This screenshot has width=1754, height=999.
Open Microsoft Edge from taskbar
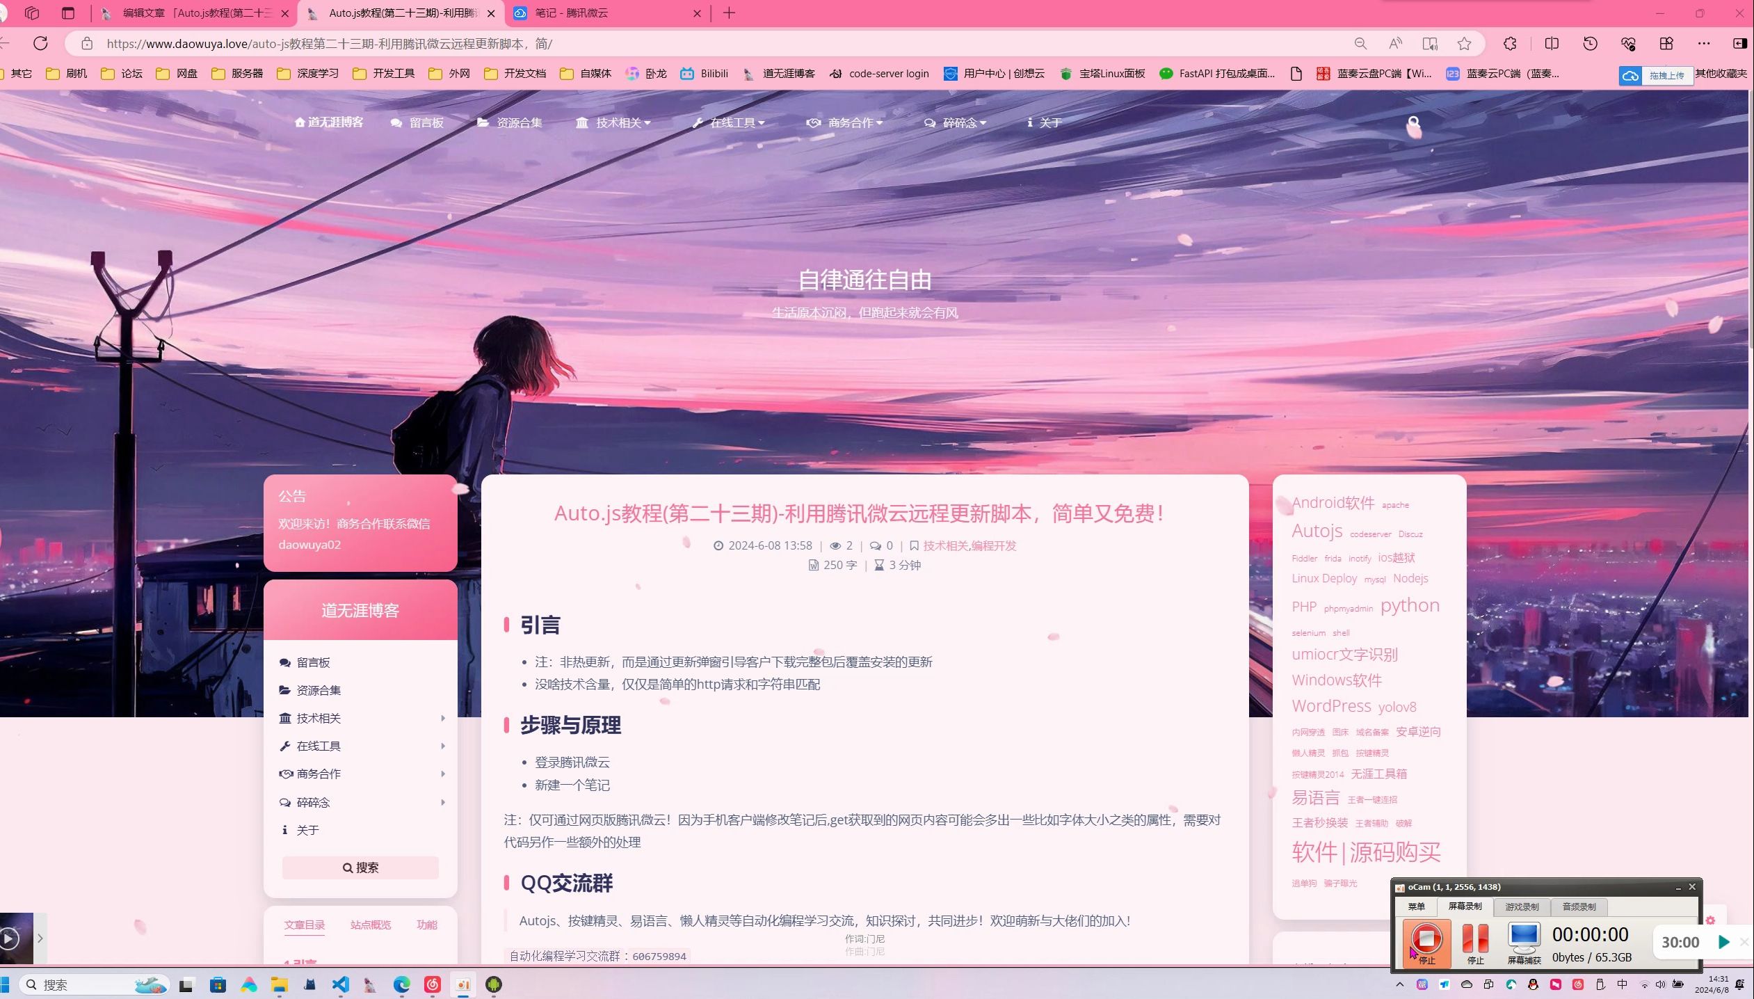(x=401, y=984)
